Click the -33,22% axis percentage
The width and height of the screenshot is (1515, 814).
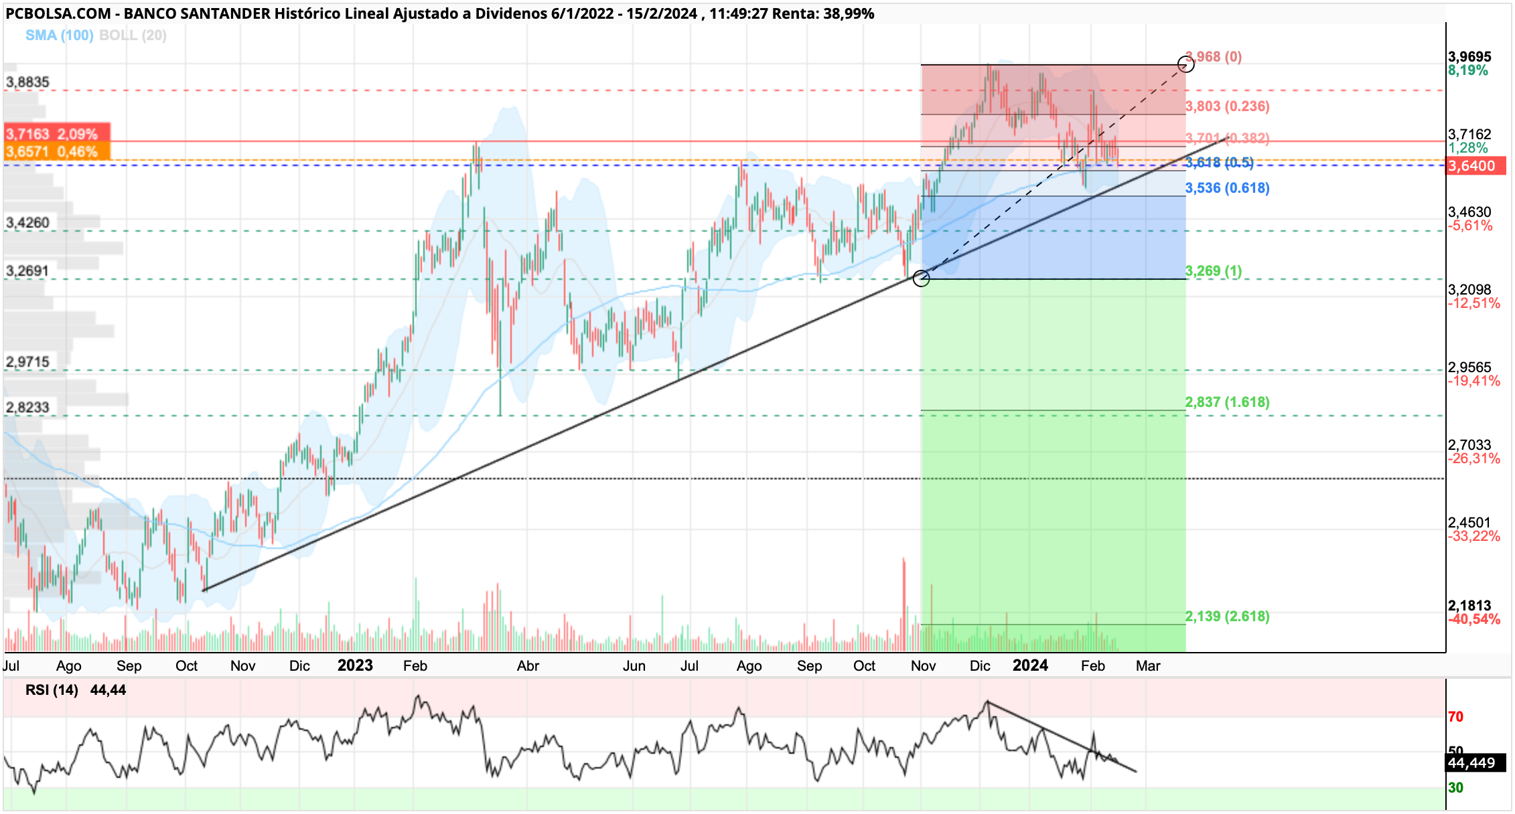[x=1474, y=536]
